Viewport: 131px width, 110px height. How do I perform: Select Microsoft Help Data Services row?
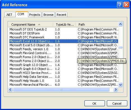pyautogui.click(x=64, y=77)
